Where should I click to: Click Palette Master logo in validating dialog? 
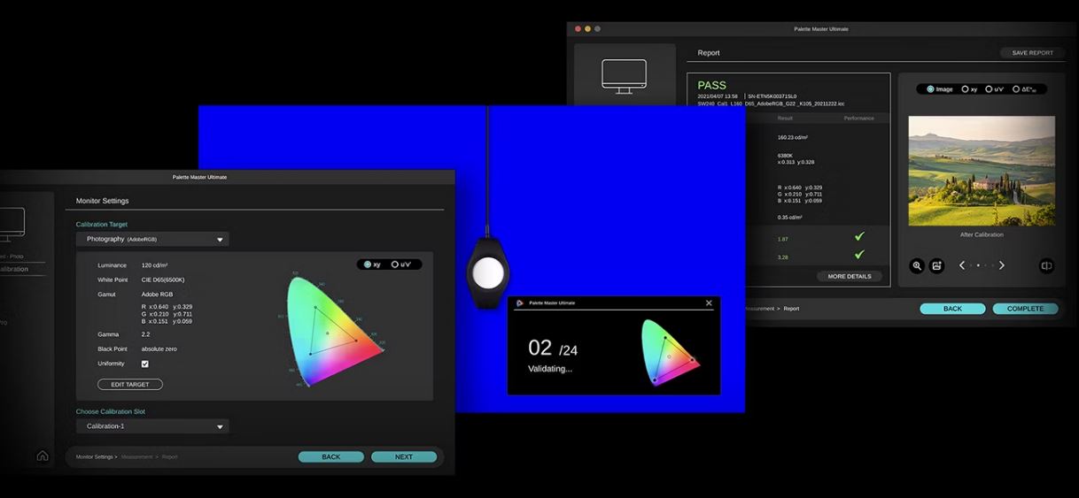pyautogui.click(x=520, y=303)
